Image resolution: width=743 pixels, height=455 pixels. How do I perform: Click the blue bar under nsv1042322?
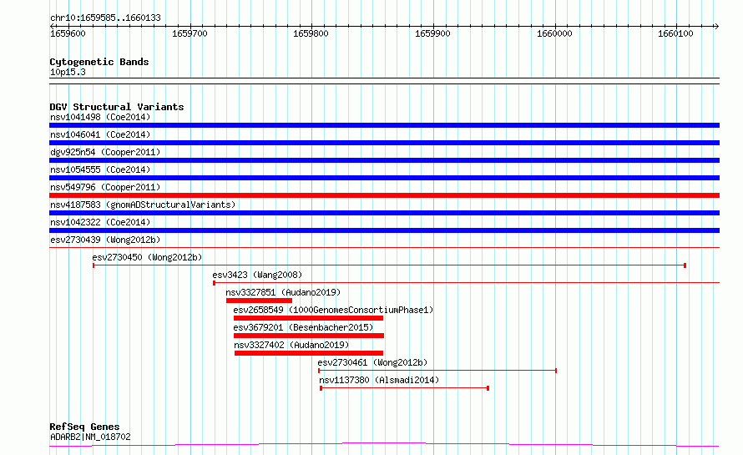click(384, 230)
